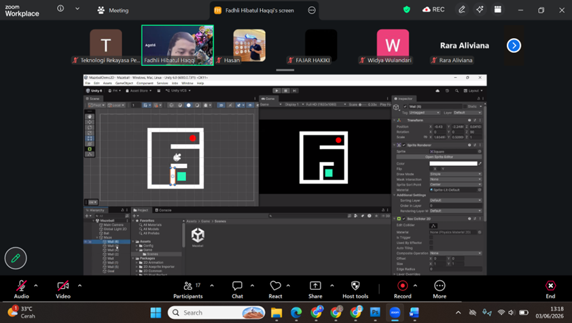Image resolution: width=572 pixels, height=323 pixels.
Task: Click the Unity Step button
Action: tap(294, 90)
